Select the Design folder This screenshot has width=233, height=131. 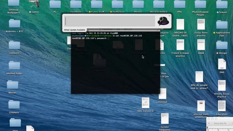pos(222,45)
